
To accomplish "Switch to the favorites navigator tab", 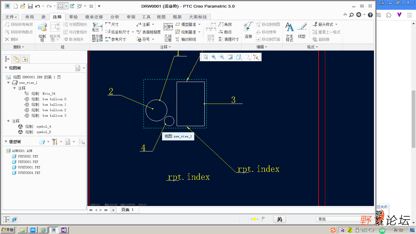I will [25, 59].
